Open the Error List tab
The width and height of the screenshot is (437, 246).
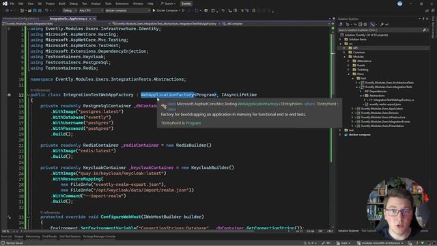(x=6, y=236)
